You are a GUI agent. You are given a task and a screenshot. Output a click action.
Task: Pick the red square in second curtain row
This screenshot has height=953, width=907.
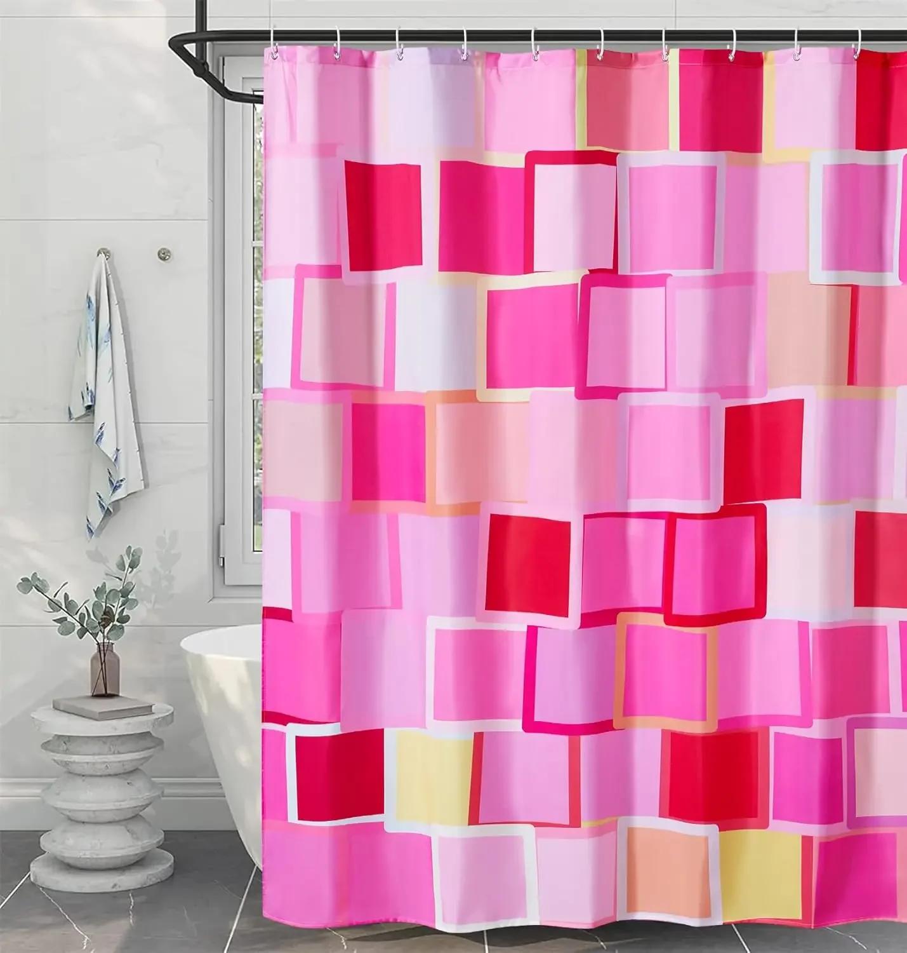[x=383, y=217]
